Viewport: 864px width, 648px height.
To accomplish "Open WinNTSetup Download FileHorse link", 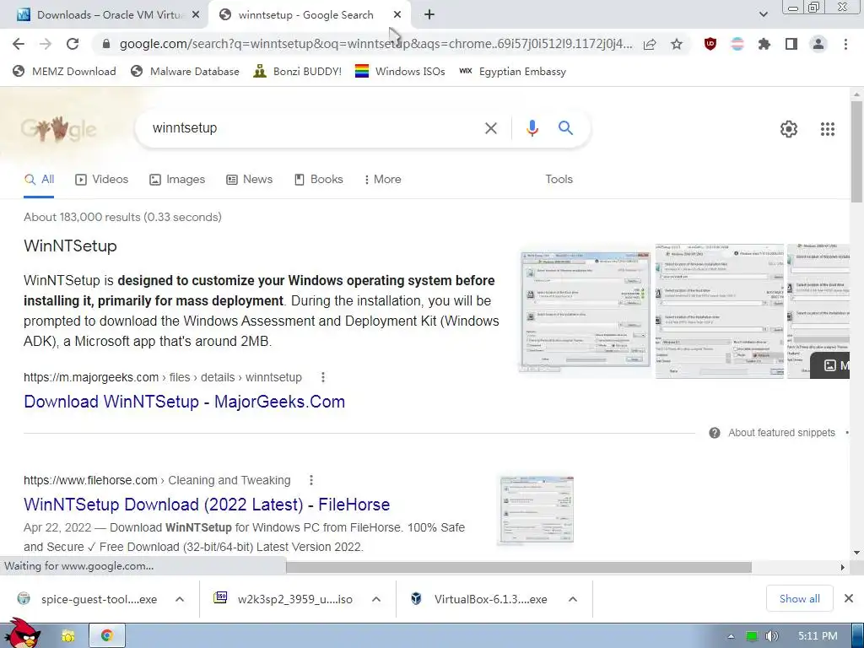I will click(207, 505).
